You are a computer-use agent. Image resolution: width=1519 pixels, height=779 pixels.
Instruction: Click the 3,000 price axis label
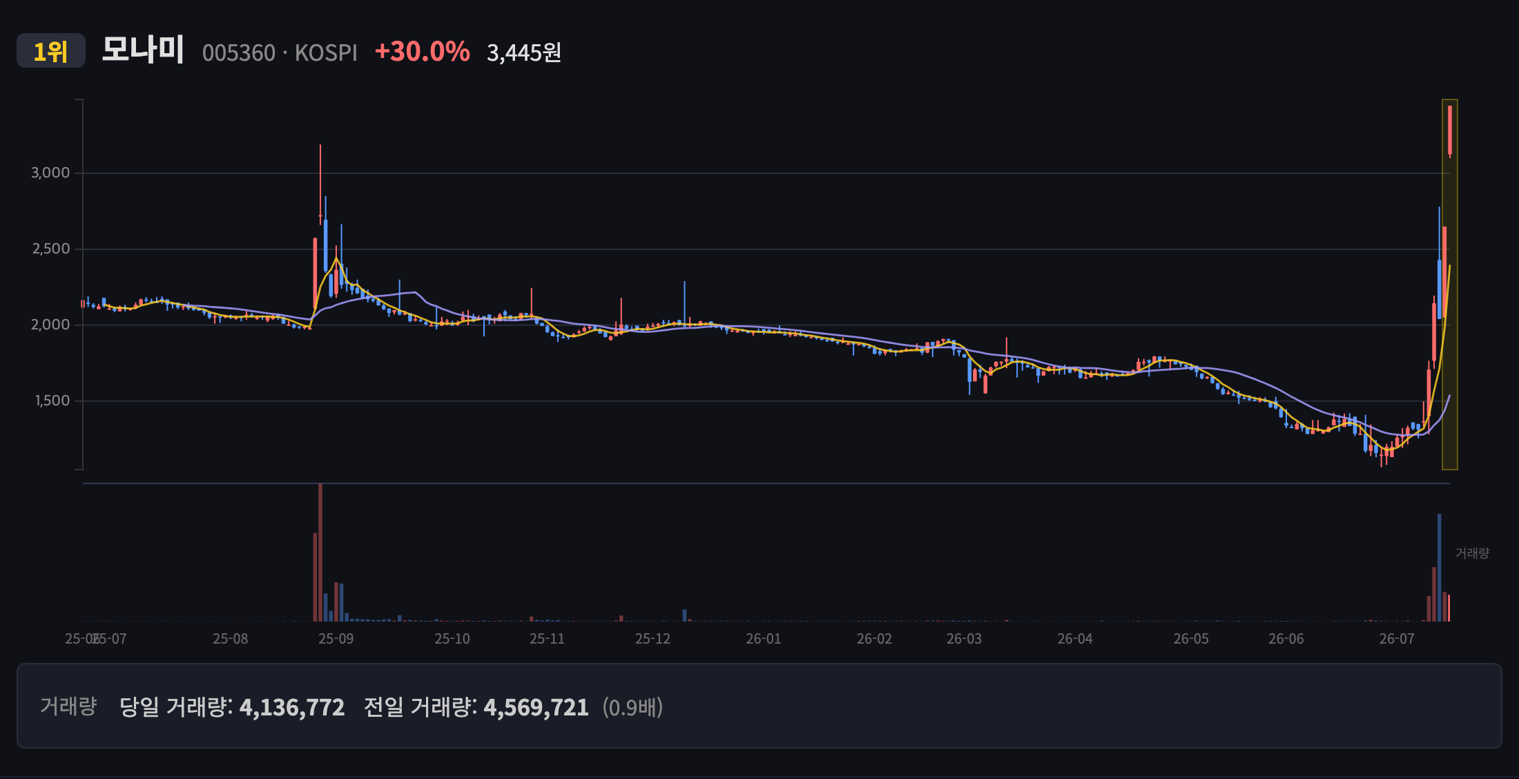click(x=50, y=173)
